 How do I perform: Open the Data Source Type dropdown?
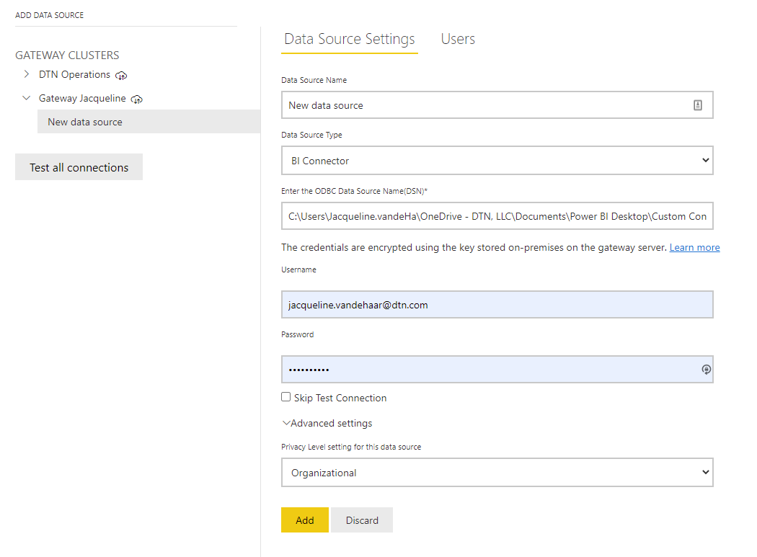[497, 161]
